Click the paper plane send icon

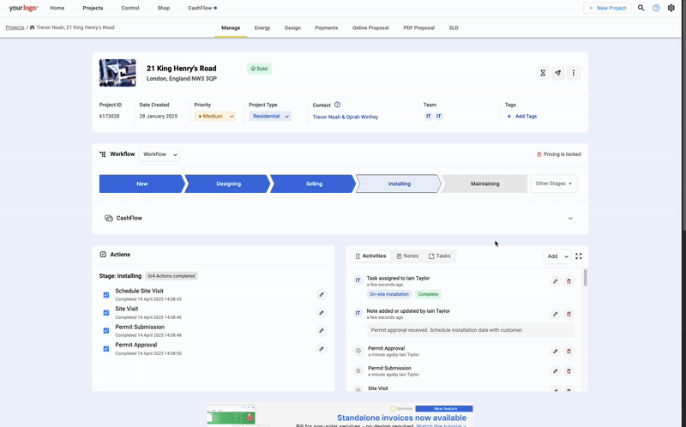[558, 73]
